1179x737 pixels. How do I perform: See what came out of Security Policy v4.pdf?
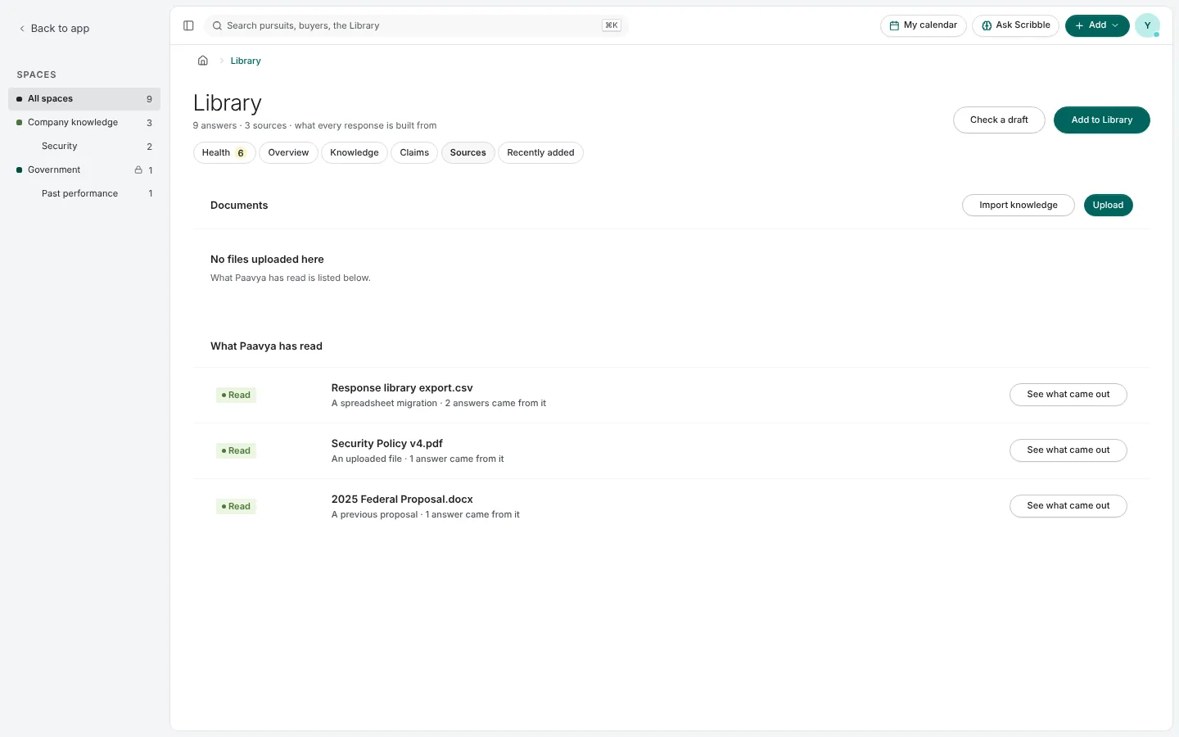click(1068, 450)
